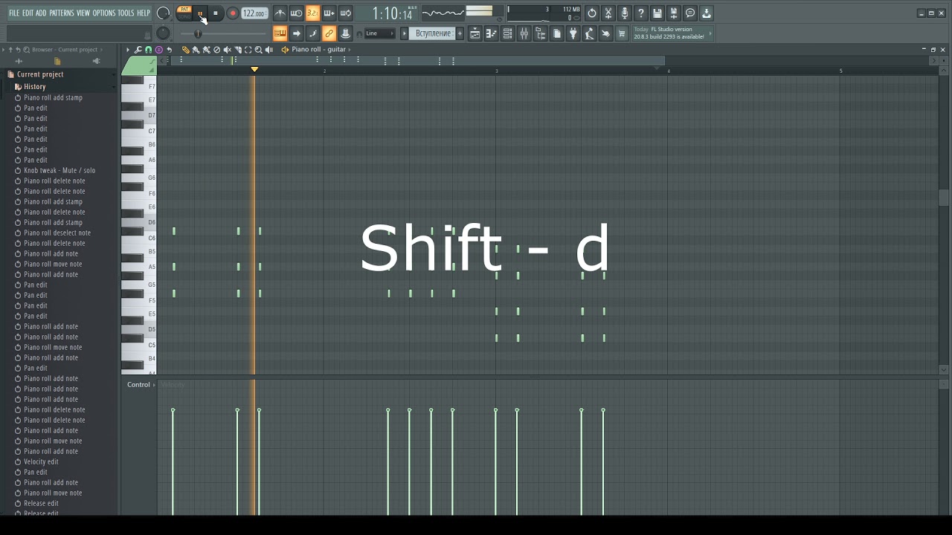Click the 122.000 tempo field
Screen dimensions: 952x535
pos(254,13)
